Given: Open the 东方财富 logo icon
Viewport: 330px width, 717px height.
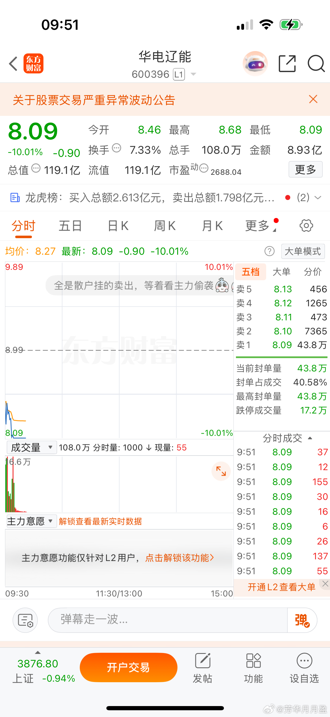Looking at the screenshot, I should coord(33,63).
